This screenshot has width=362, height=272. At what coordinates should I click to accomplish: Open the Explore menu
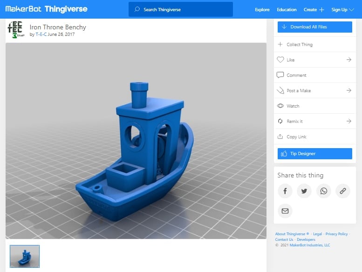262,10
